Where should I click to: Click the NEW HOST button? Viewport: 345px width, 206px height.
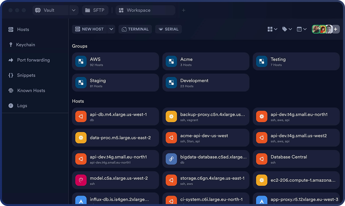[x=89, y=29]
